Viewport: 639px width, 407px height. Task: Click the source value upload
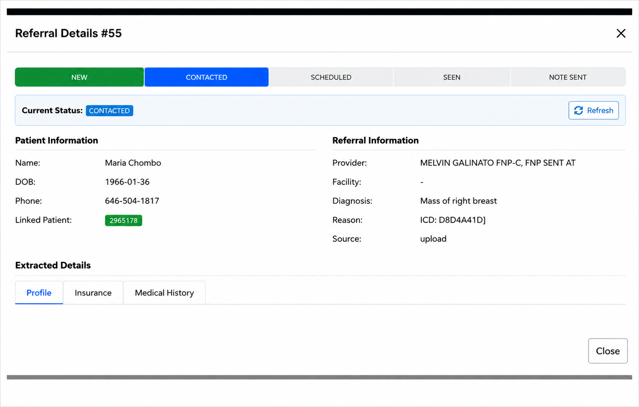click(433, 239)
